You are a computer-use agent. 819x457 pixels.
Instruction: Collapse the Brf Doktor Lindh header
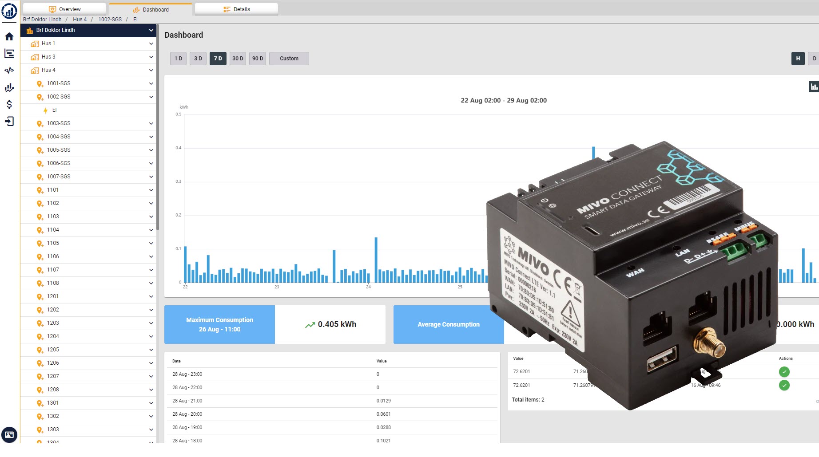(151, 30)
